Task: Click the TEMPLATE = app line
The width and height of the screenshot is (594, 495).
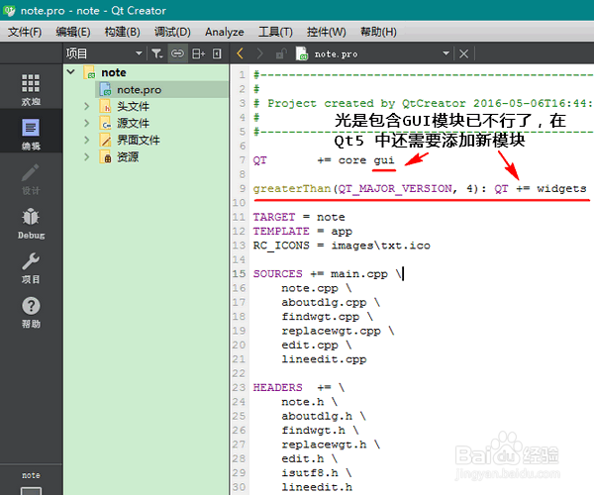Action: pyautogui.click(x=302, y=231)
